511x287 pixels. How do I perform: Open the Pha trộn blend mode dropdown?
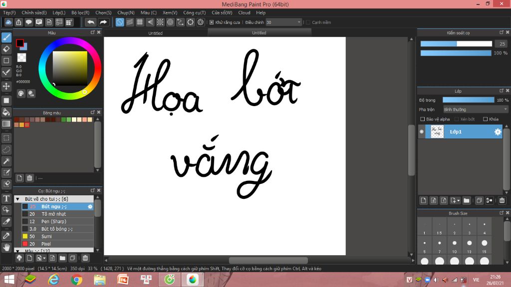point(476,109)
